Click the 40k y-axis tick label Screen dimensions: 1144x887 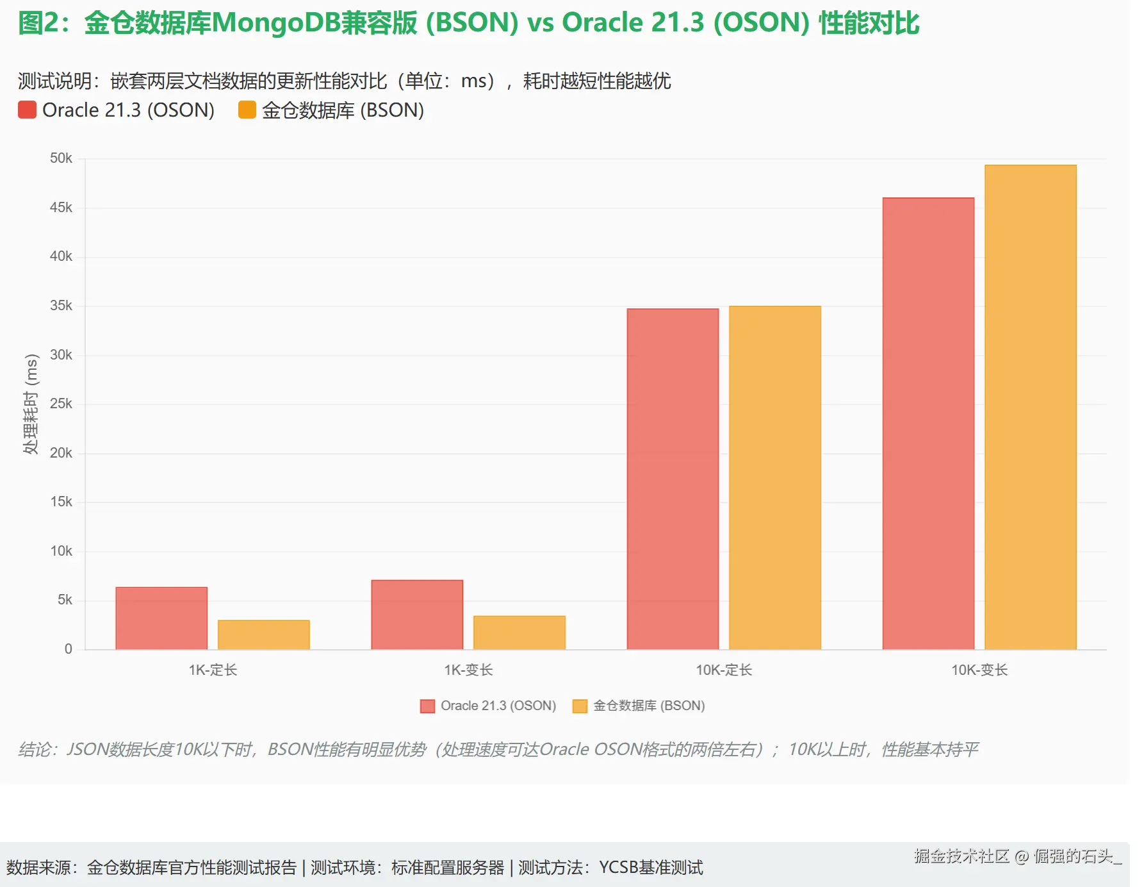pyautogui.click(x=61, y=256)
